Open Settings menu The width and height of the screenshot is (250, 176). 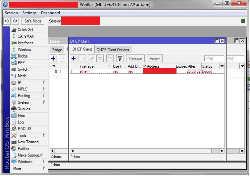[29, 13]
